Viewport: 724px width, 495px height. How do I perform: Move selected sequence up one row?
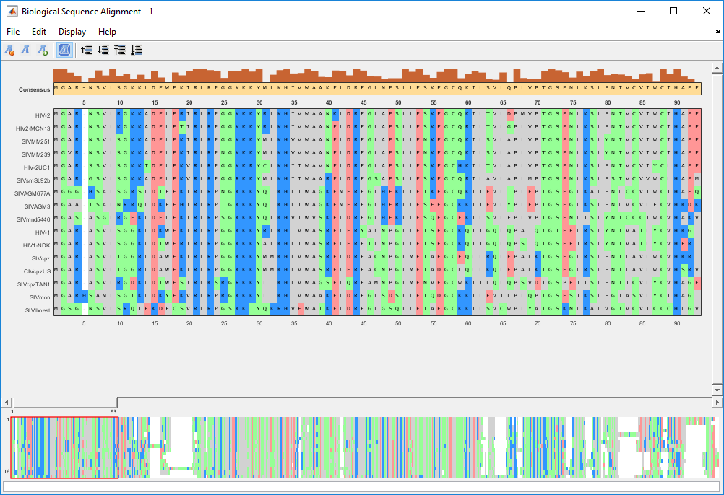point(86,50)
